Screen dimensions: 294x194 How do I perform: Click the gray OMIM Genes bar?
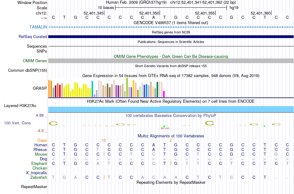tap(171, 61)
